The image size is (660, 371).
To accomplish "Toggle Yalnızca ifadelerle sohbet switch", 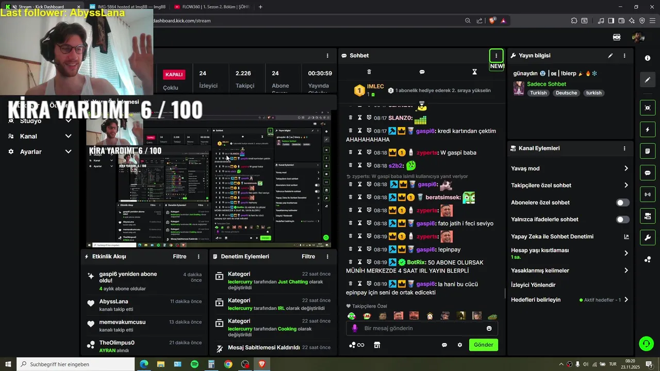I will (x=623, y=220).
